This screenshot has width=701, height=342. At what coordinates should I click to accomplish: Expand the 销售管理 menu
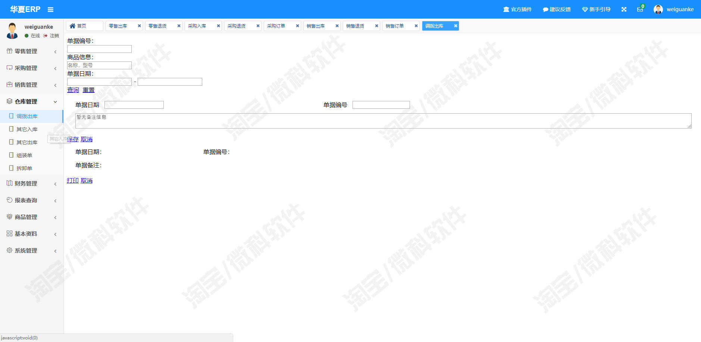coord(32,85)
